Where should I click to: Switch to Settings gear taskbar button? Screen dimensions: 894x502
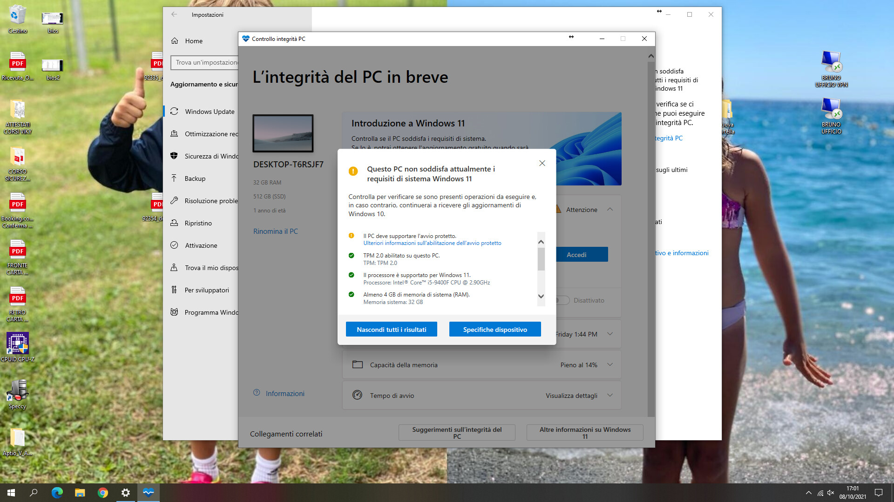(x=125, y=493)
